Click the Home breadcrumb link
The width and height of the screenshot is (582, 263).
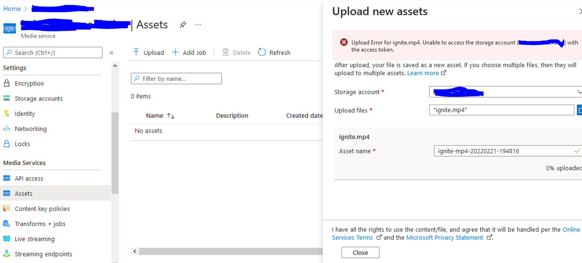pos(12,9)
